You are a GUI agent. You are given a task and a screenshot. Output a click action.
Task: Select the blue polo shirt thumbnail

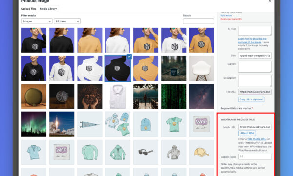pos(34,152)
